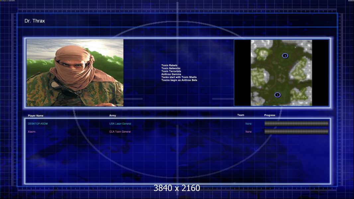Viewport: 354px width, 199px height.
Task: Click the GLA Toxin General army entry
Action: pos(120,132)
